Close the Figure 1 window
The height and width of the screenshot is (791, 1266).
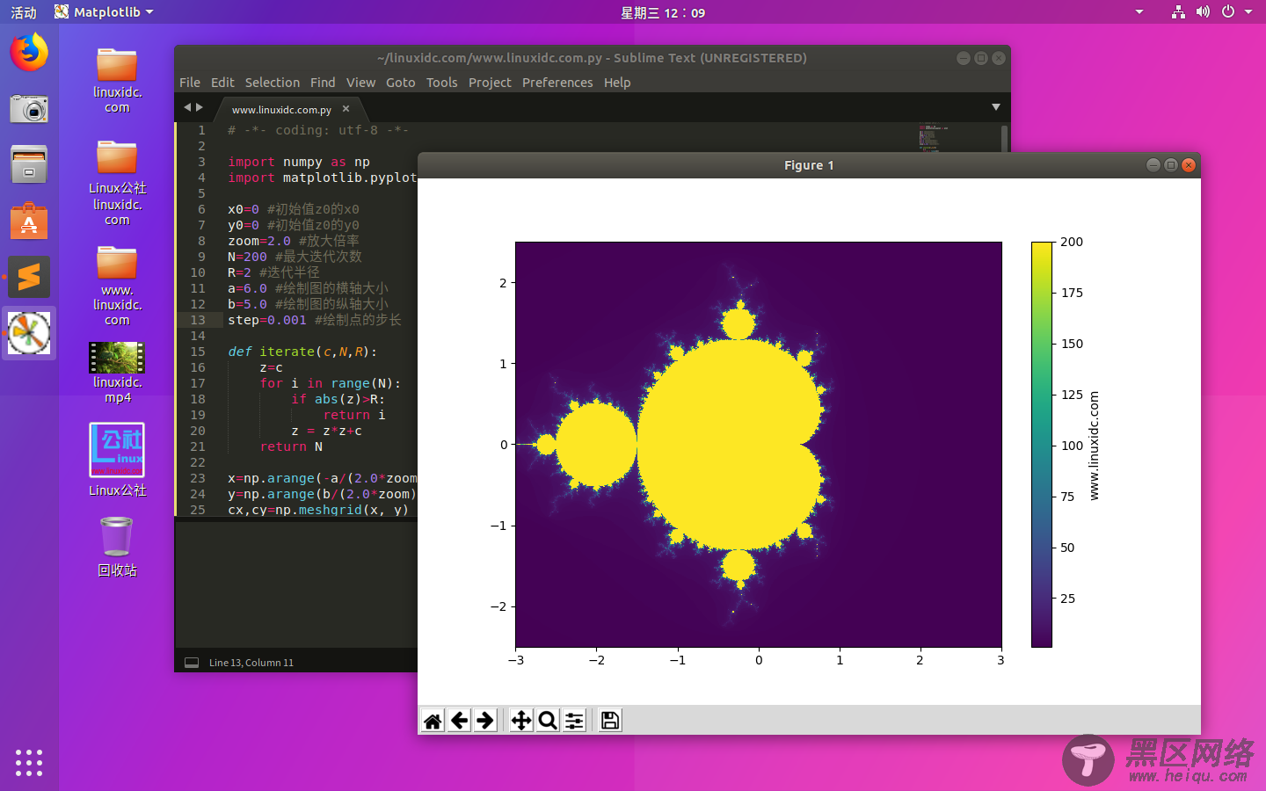[1189, 165]
